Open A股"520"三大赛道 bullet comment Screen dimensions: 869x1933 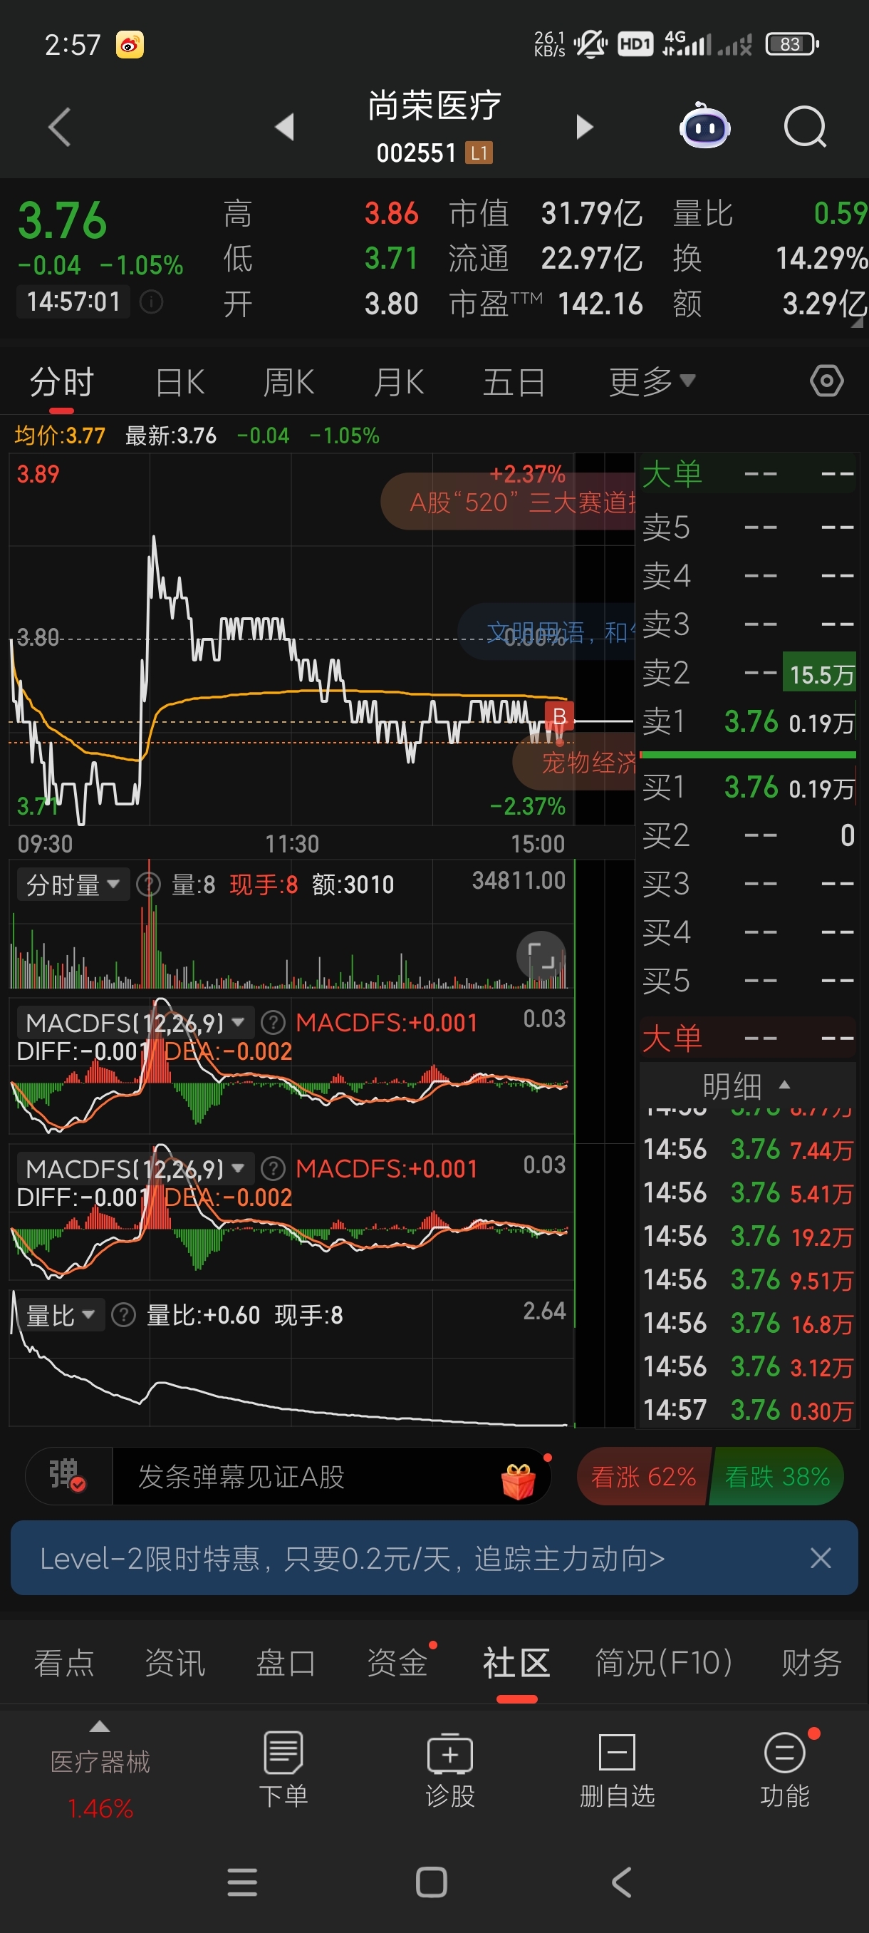[x=509, y=501]
